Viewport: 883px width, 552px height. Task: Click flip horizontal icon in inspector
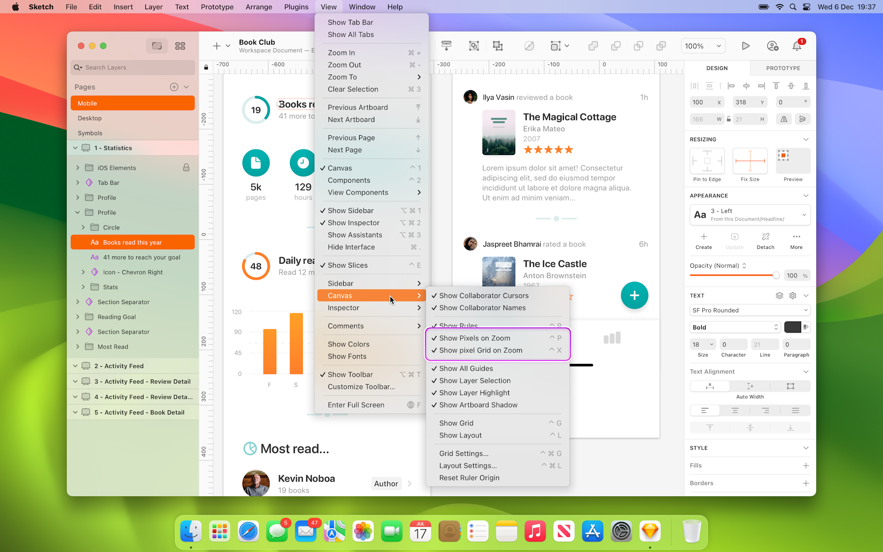784,119
